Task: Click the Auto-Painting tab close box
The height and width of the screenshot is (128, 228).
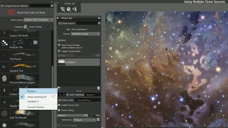Action: [x=67, y=95]
